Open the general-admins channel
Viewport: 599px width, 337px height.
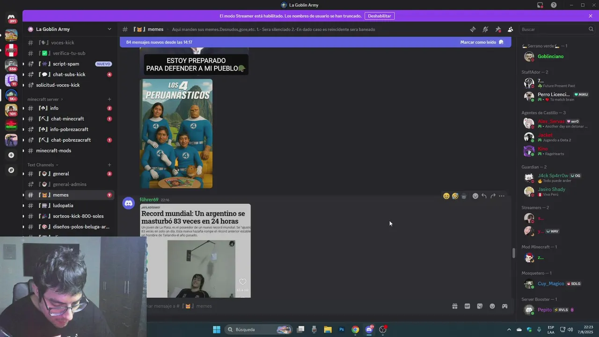pyautogui.click(x=70, y=184)
